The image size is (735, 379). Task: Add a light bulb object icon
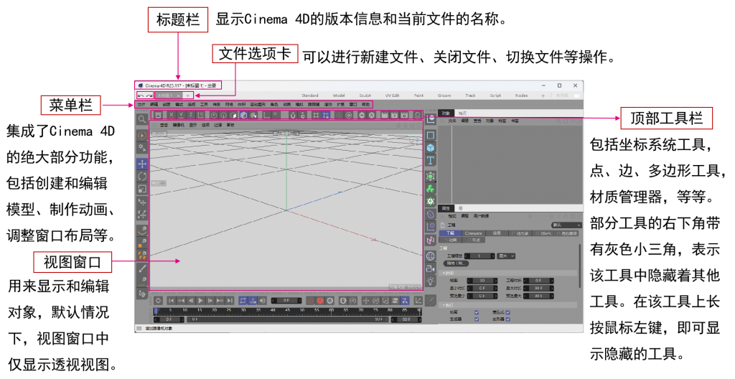point(431,281)
